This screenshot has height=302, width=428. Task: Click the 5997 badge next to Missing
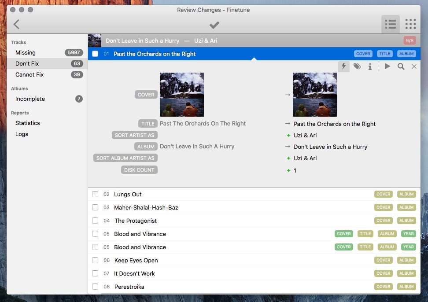(x=74, y=52)
